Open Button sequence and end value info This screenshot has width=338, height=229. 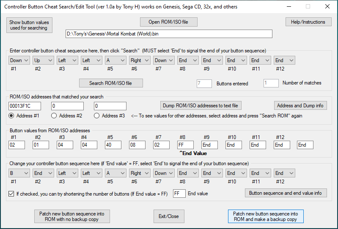pos(286,193)
